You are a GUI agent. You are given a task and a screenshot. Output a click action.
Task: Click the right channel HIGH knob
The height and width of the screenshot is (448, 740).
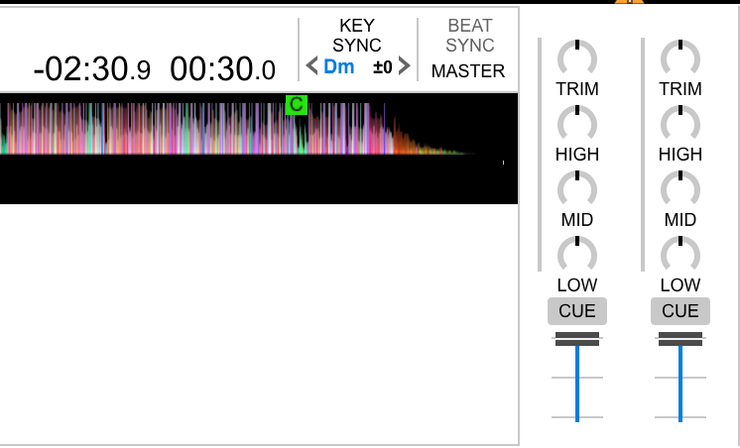[679, 124]
